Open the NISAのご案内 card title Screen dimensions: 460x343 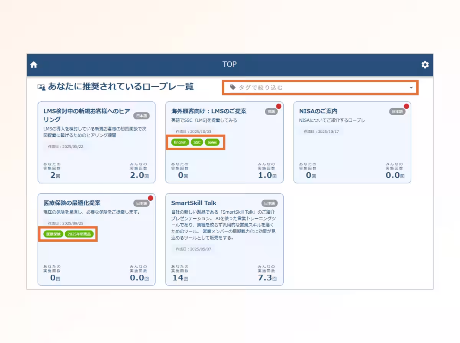(318, 111)
